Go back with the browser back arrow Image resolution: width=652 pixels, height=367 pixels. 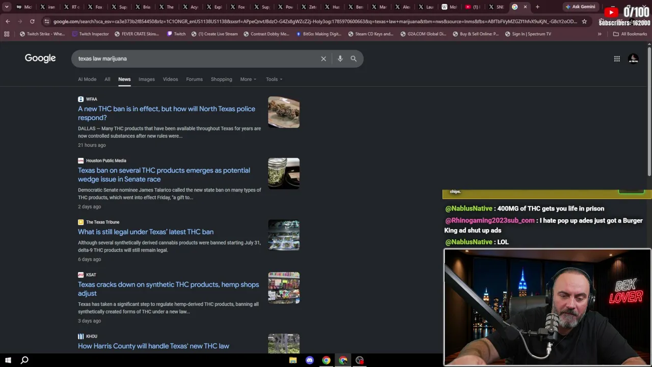(8, 21)
